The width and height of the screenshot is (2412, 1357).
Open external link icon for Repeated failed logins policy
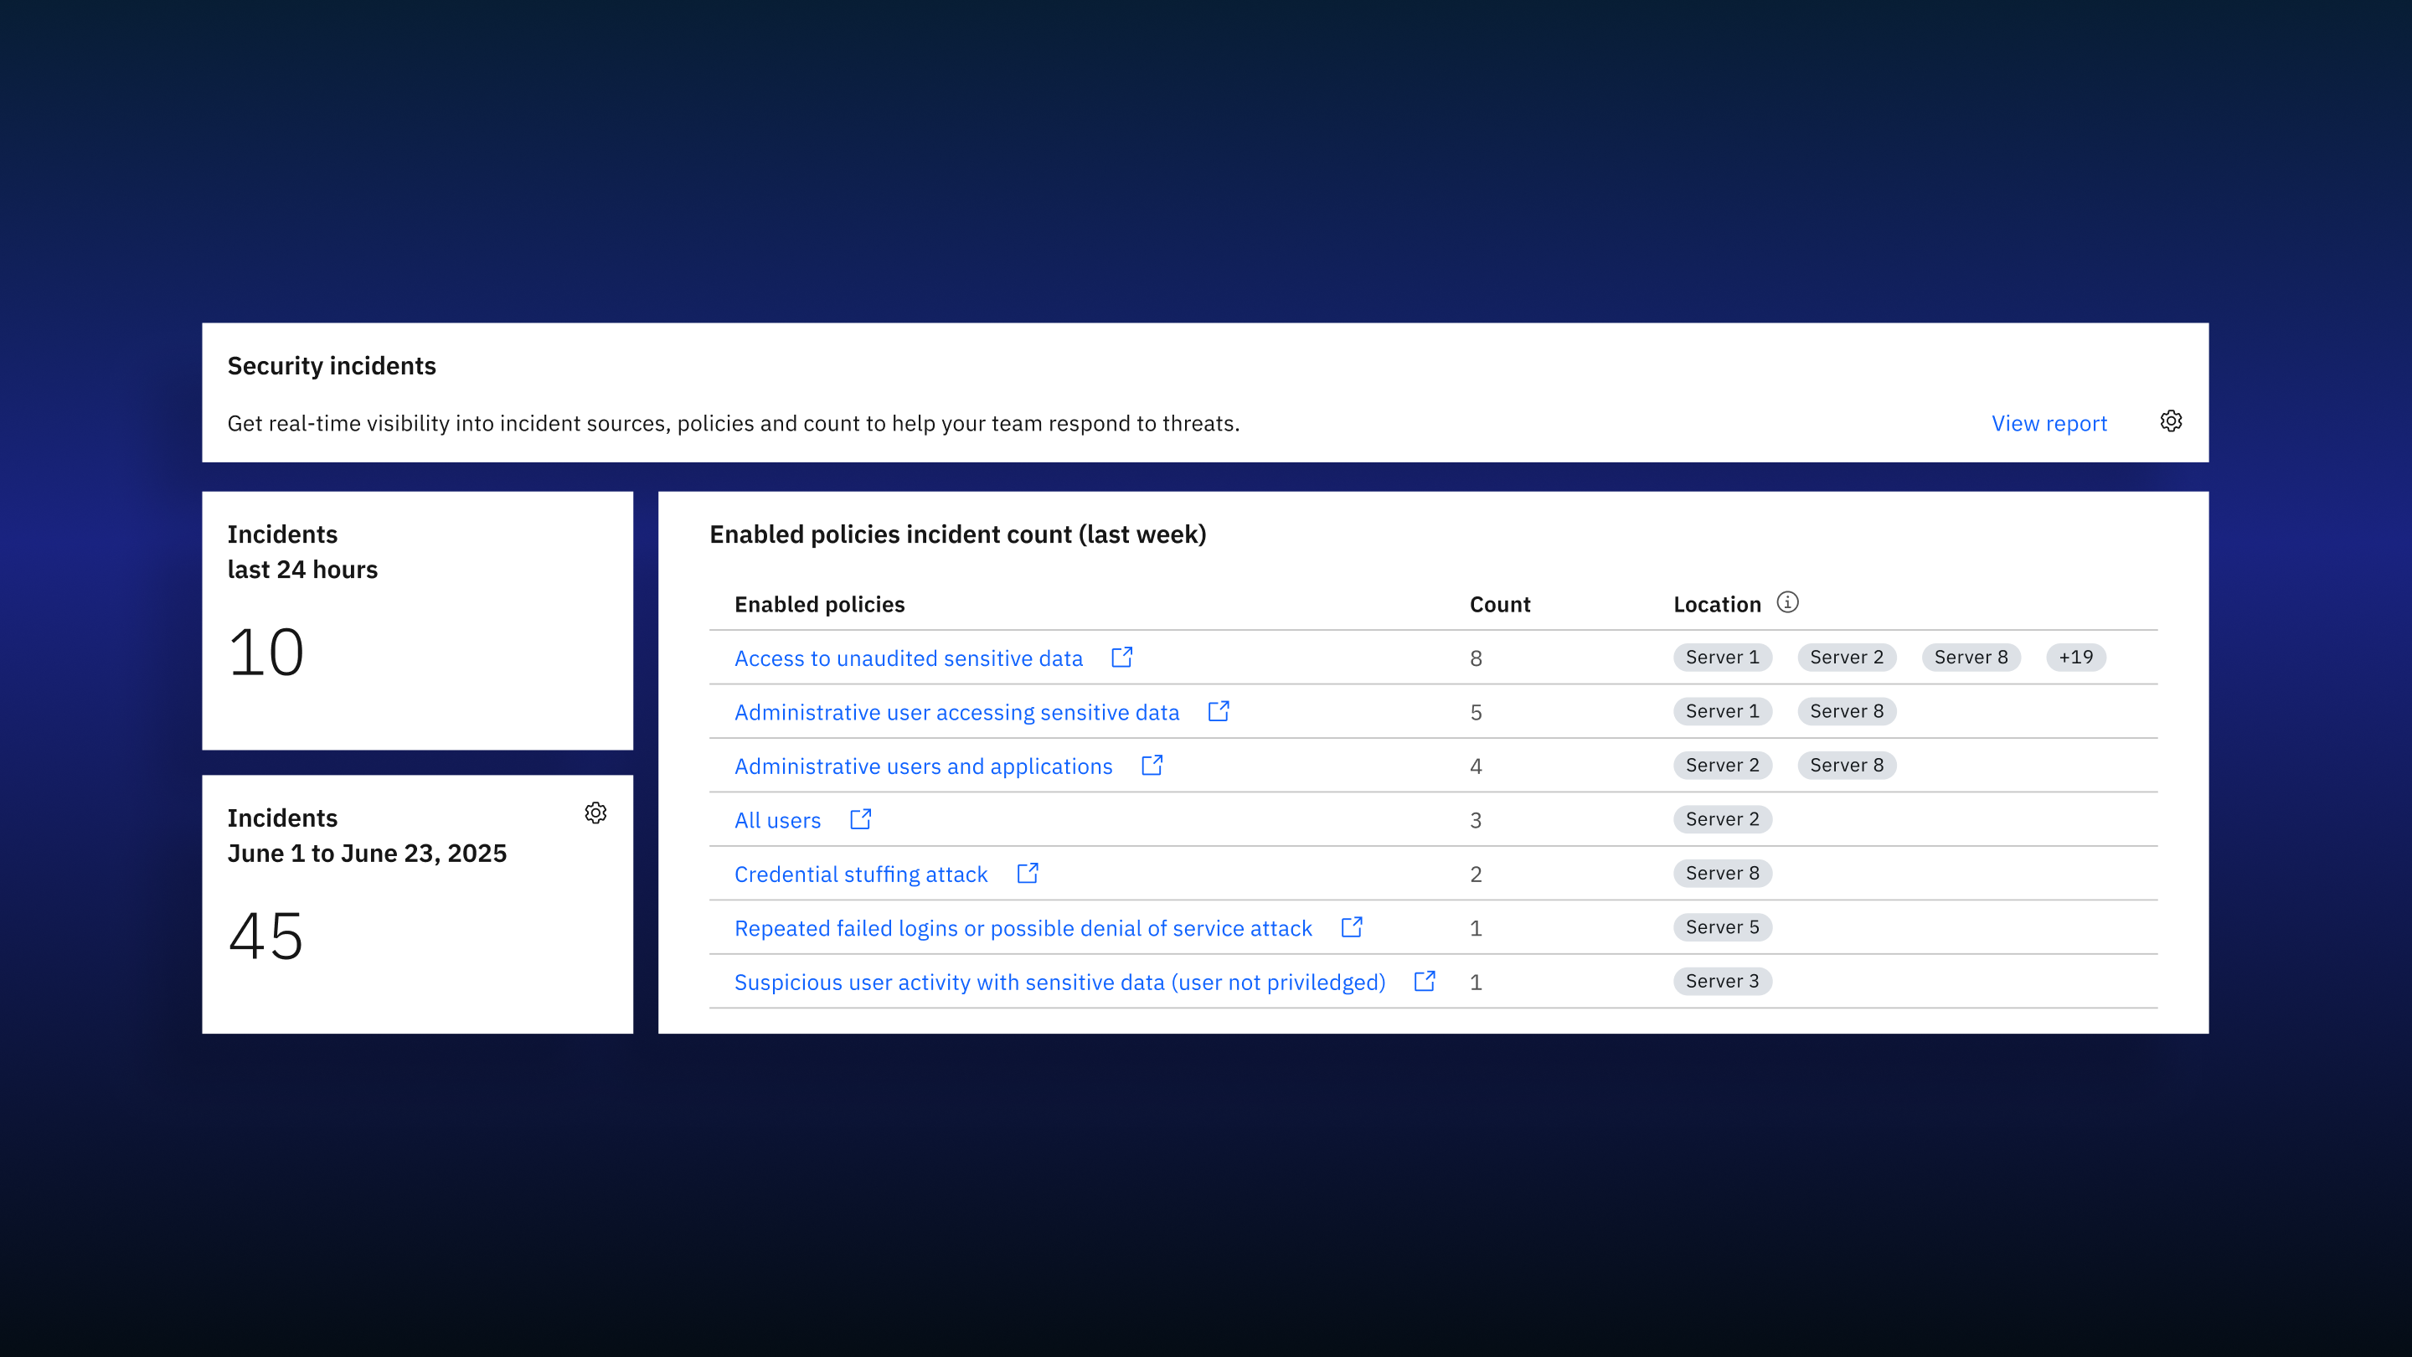(1351, 927)
